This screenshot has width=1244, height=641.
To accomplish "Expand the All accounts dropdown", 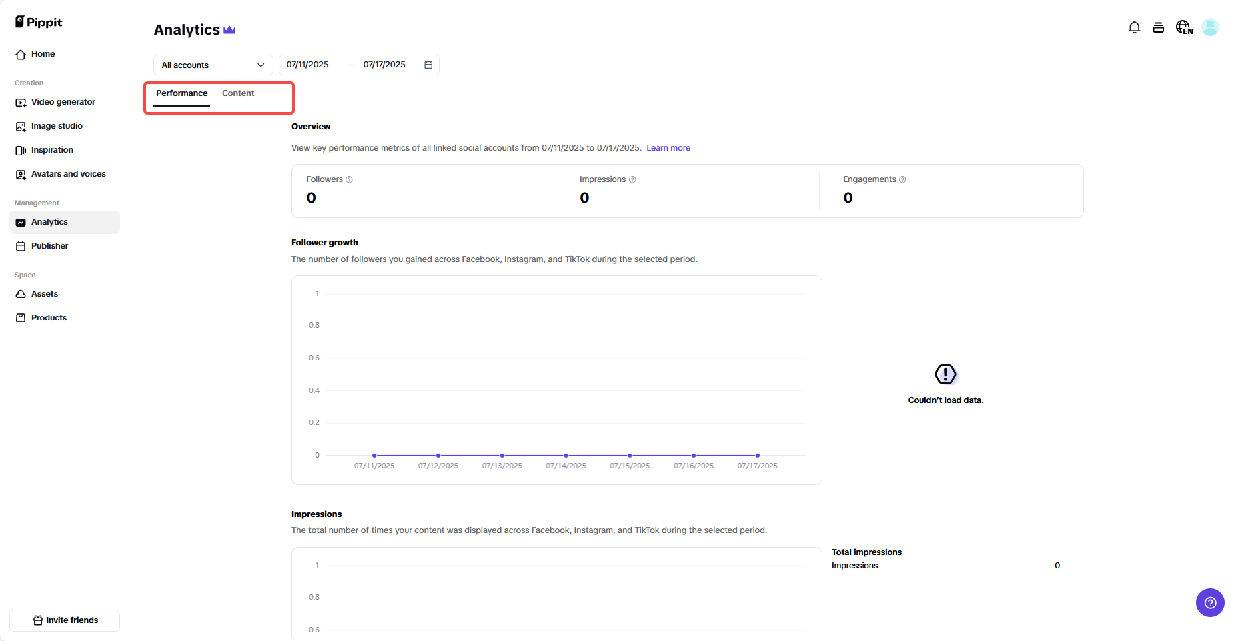I will point(213,65).
